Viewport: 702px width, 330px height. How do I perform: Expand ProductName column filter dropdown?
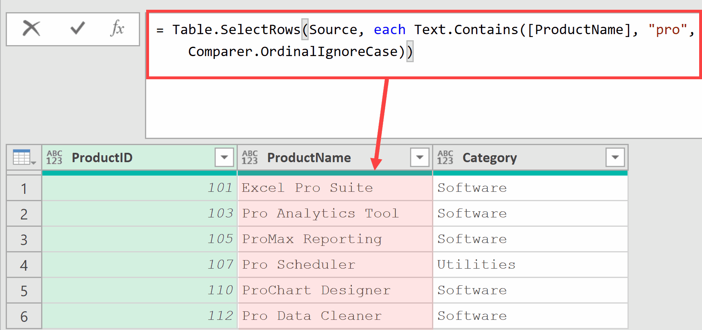[419, 157]
